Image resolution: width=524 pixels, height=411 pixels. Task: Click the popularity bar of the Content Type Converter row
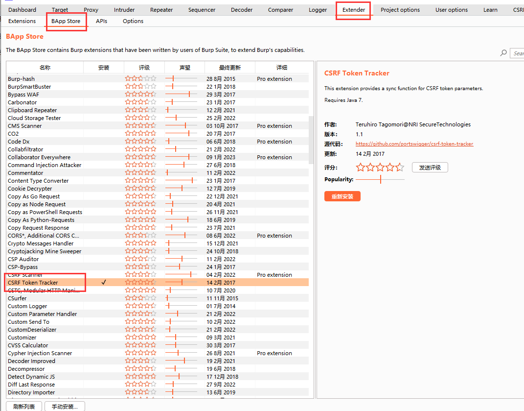click(181, 181)
